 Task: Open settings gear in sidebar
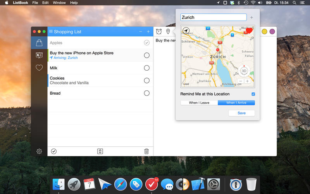39,151
